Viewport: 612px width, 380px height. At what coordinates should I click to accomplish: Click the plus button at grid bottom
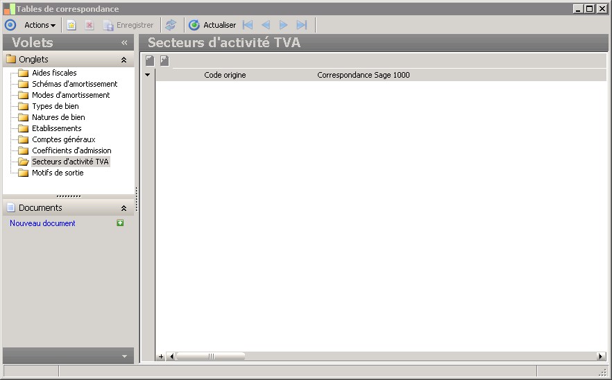tap(161, 356)
